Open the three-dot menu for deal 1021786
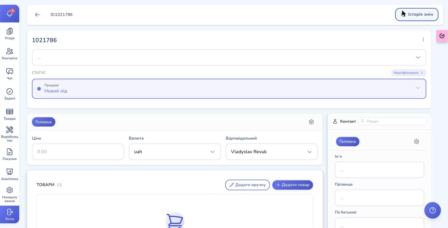Image resolution: width=448 pixels, height=228 pixels. 423,39
